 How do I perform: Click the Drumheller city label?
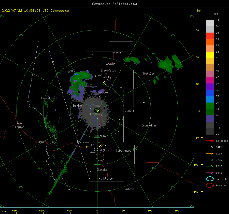click(x=149, y=125)
